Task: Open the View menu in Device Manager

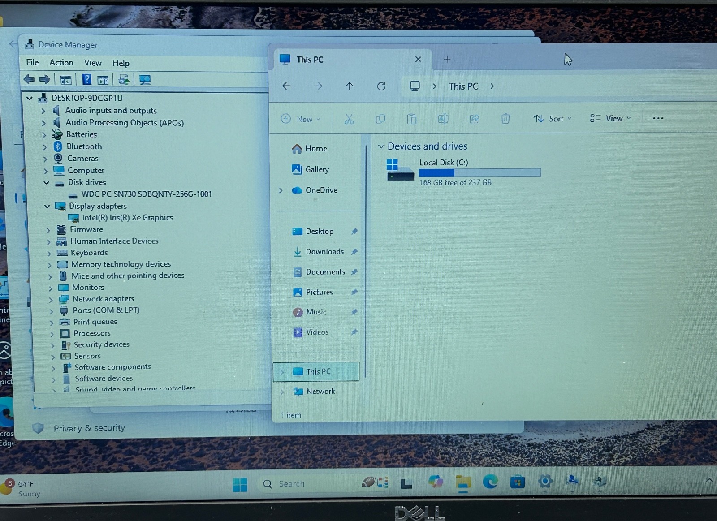Action: click(93, 63)
